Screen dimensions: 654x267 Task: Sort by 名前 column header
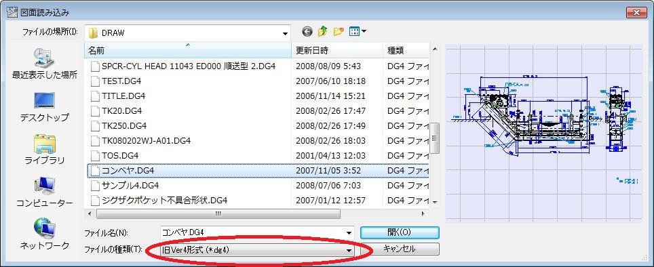pos(188,51)
